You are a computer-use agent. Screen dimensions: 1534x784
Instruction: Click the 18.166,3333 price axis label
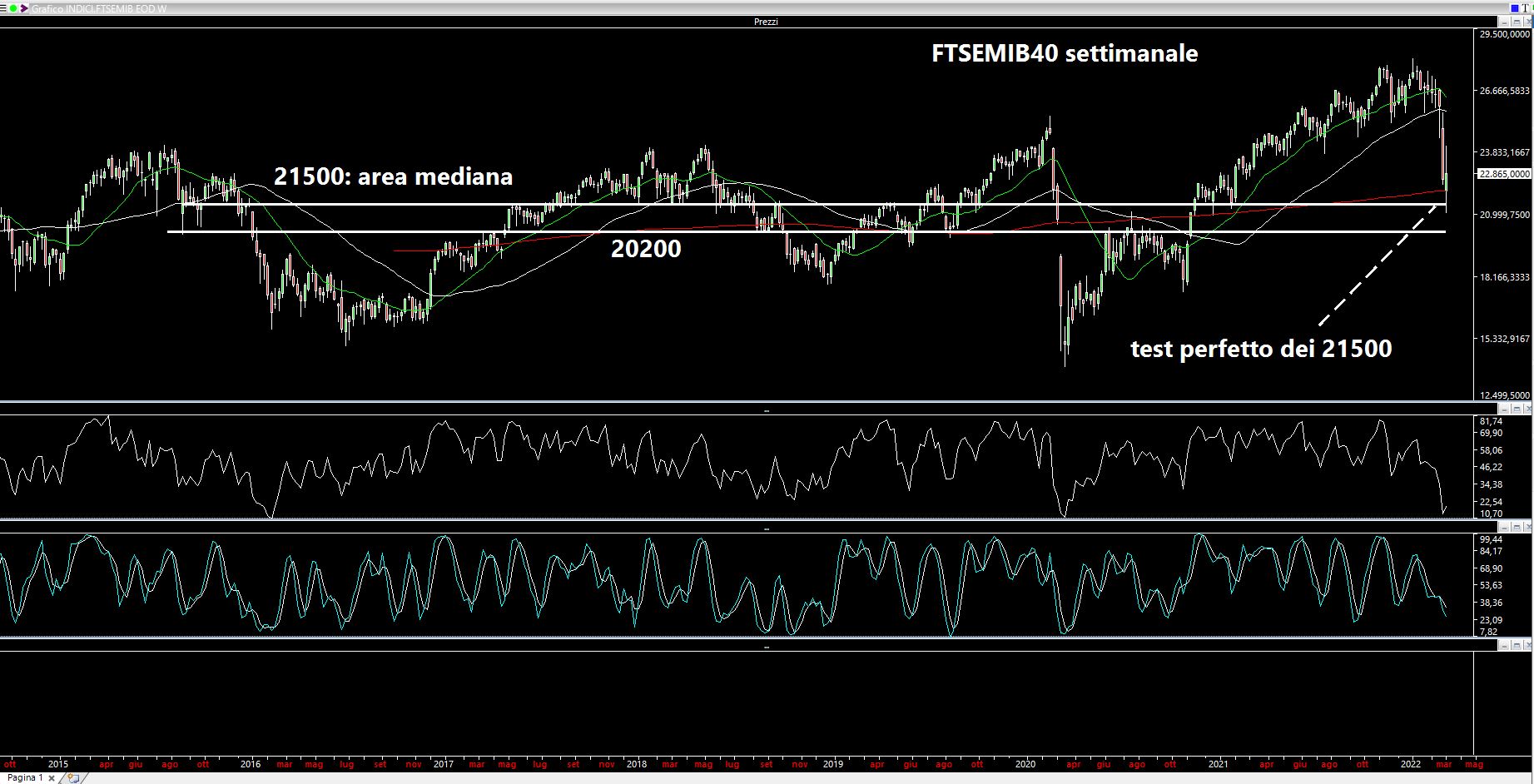pyautogui.click(x=1505, y=277)
